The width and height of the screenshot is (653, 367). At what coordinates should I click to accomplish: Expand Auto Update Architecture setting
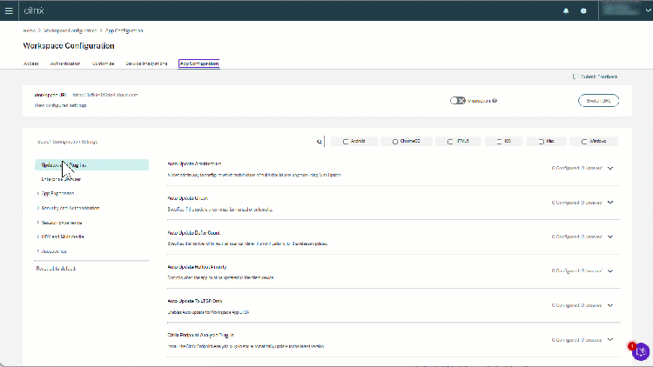tap(610, 168)
